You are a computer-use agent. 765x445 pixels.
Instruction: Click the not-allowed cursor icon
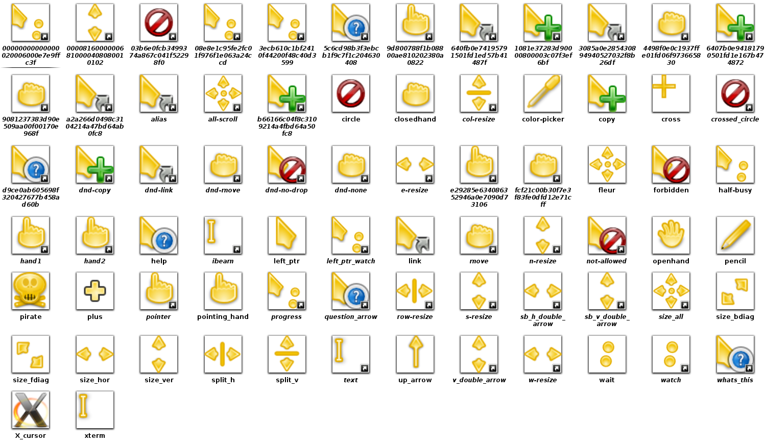(x=607, y=235)
